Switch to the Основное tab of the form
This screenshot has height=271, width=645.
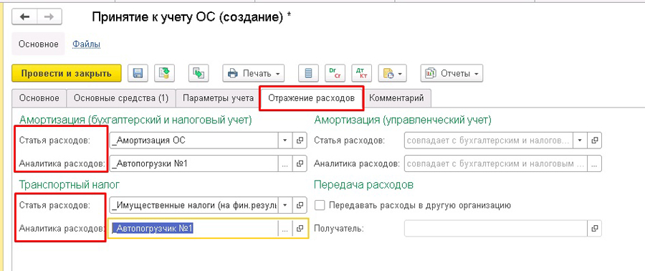click(x=39, y=98)
